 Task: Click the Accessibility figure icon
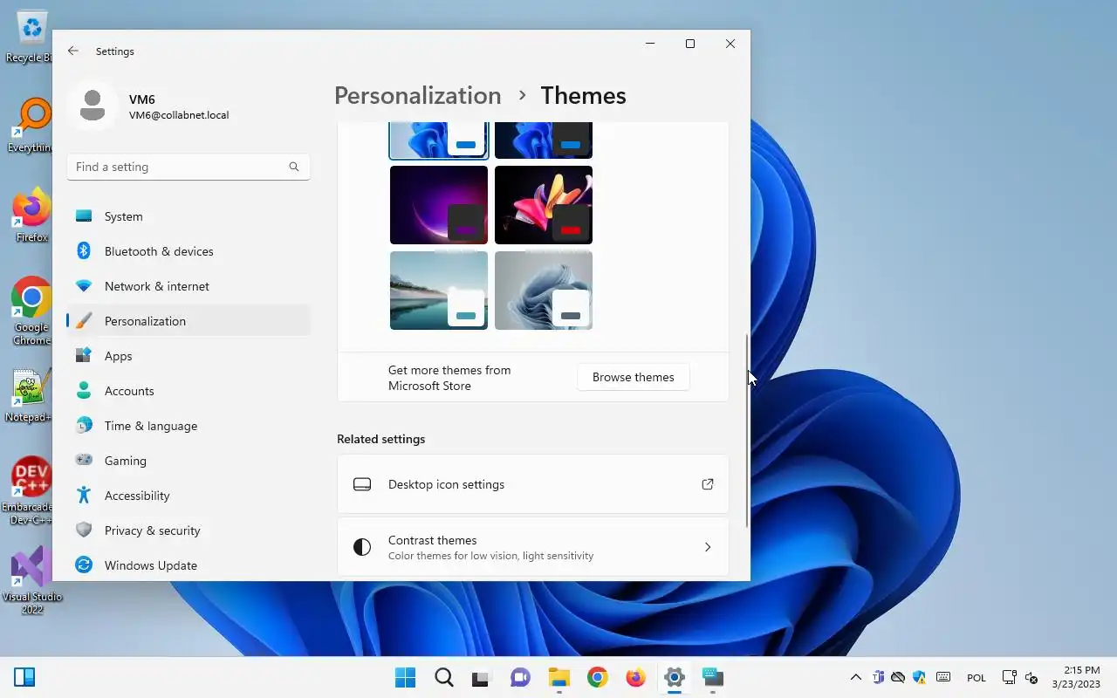(x=84, y=496)
